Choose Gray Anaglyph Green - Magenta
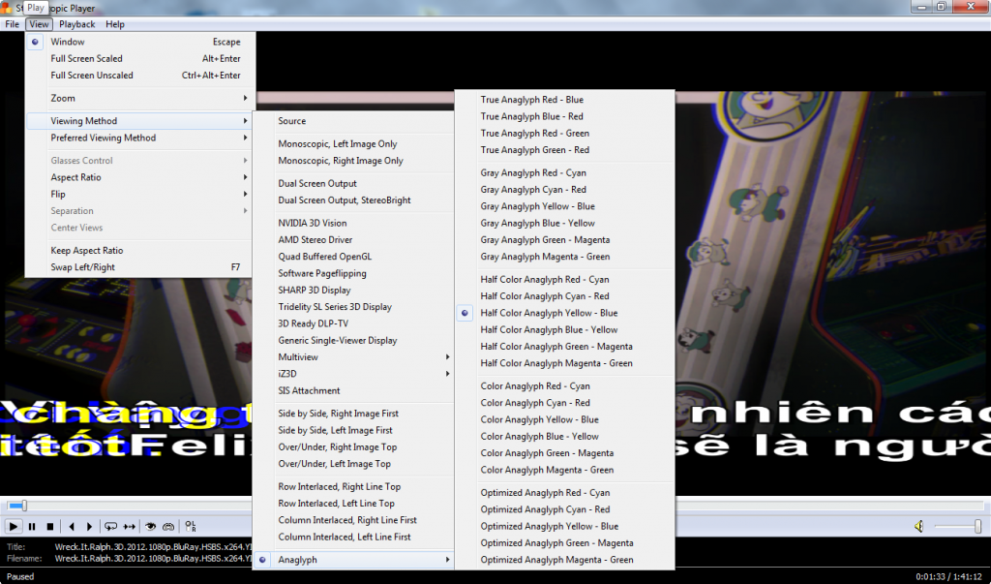The image size is (991, 584). [x=564, y=240]
